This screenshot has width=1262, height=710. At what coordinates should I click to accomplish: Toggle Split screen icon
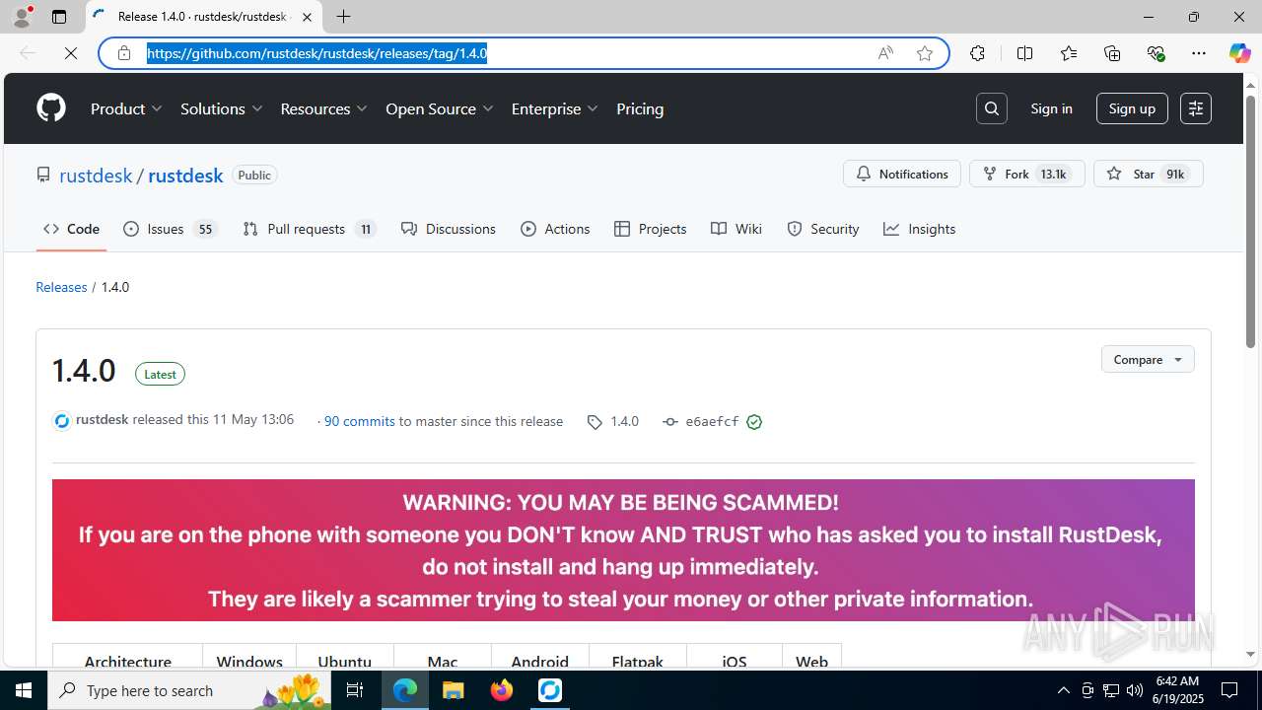(1024, 53)
